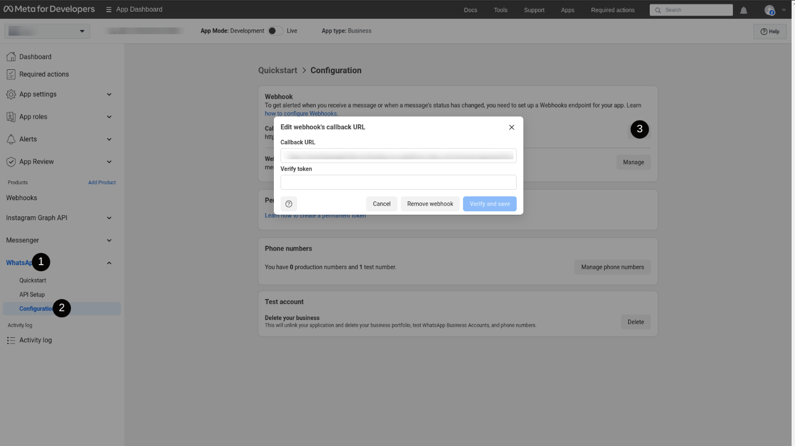The height and width of the screenshot is (446, 795).
Task: Open the App Dashboard hamburger menu icon
Action: coord(109,9)
